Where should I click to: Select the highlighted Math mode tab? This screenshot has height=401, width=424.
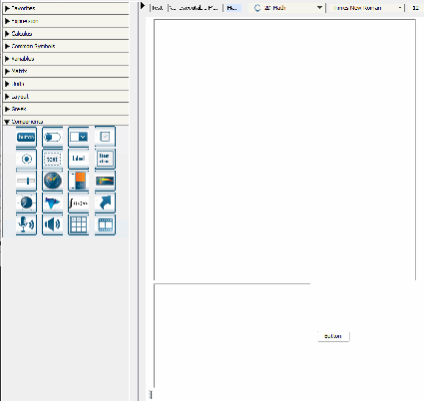[232, 8]
